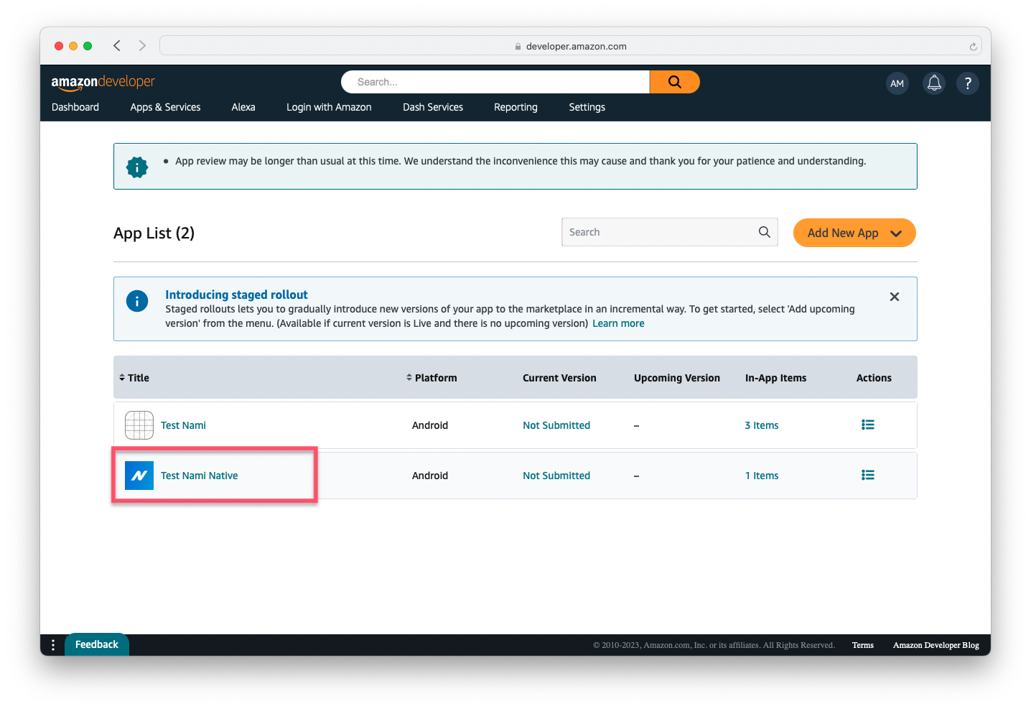Click the Actions column header
The height and width of the screenshot is (709, 1031).
[874, 378]
